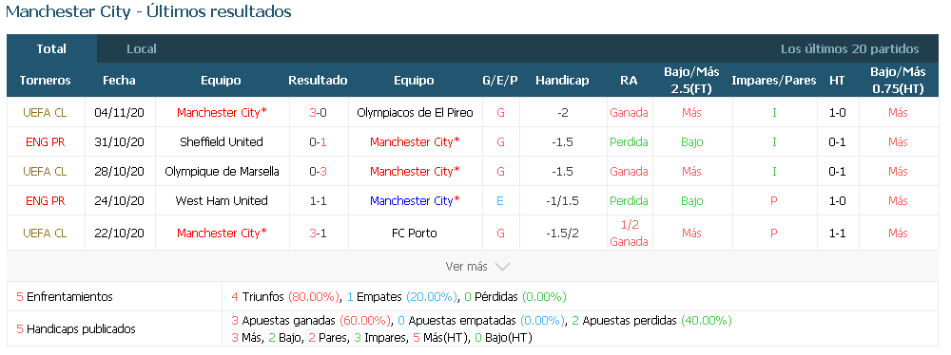Select UEFA CL tournament in 04/11/20 row
This screenshot has width=951, height=355.
tap(45, 113)
